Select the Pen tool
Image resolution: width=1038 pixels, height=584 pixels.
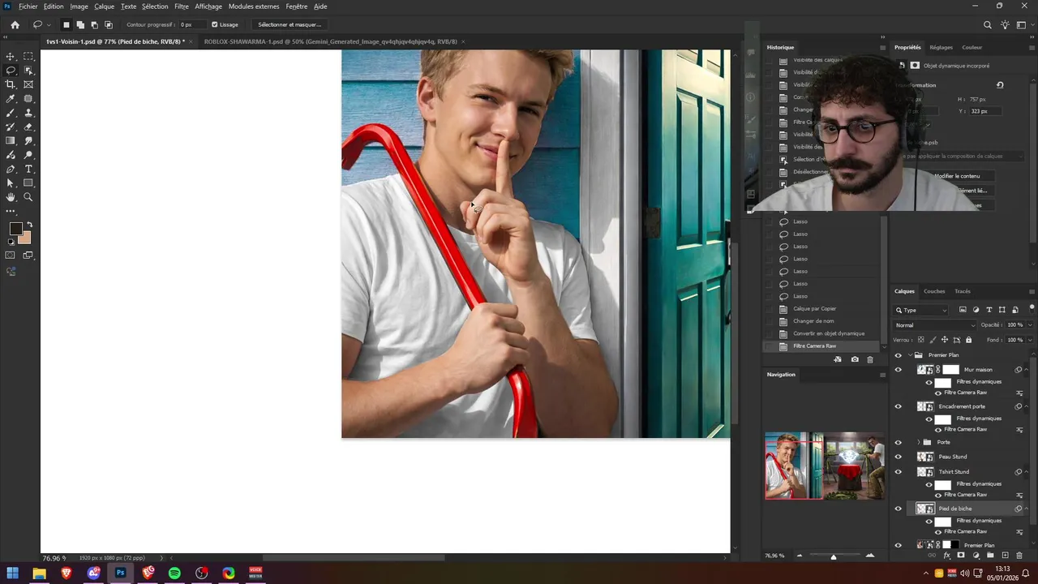coord(11,169)
